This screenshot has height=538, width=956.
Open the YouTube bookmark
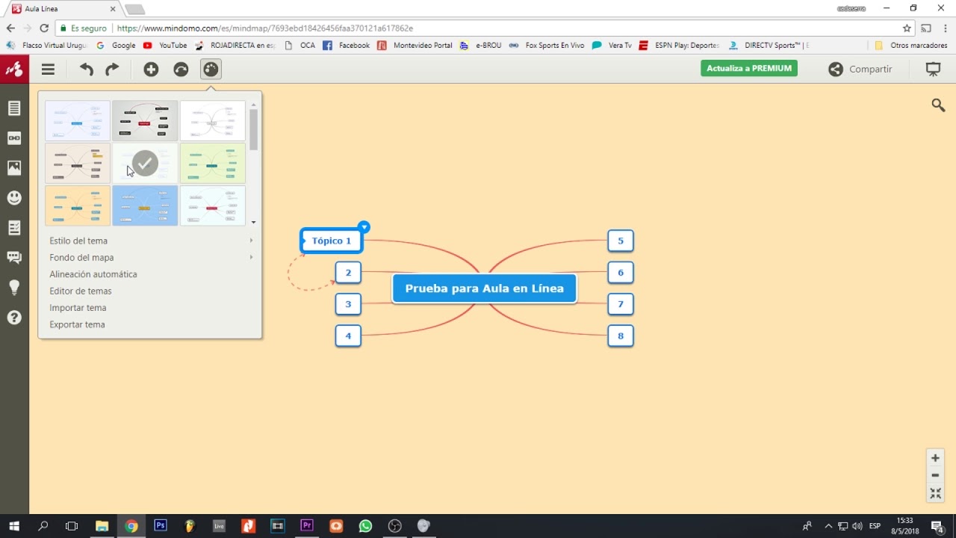click(x=165, y=46)
